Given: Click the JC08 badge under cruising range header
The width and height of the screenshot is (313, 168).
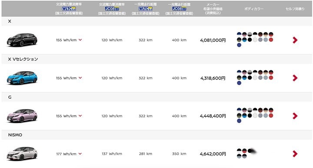Looking at the screenshot, I should (179, 9).
